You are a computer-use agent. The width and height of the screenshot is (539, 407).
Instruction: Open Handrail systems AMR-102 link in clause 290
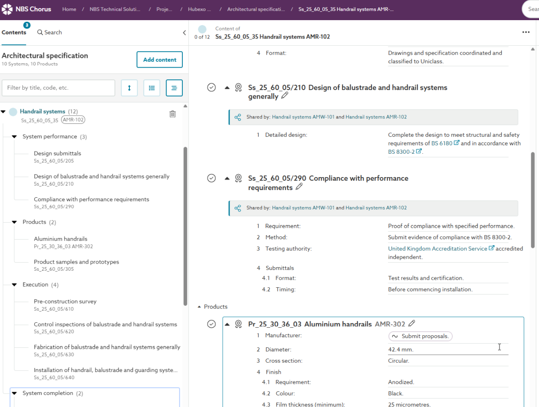(x=376, y=208)
